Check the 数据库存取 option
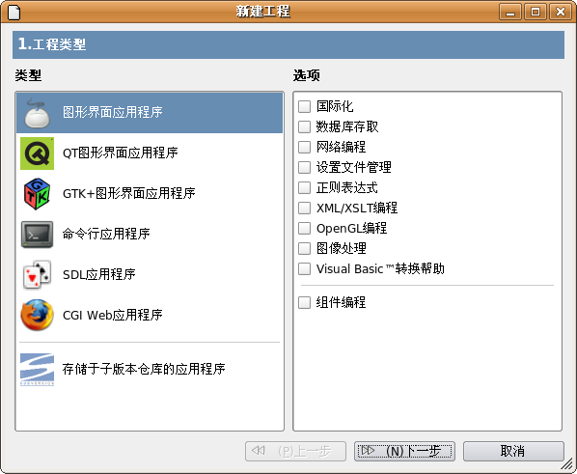 coord(304,126)
